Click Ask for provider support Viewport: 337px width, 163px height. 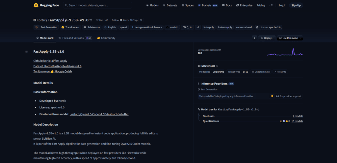(x=286, y=96)
